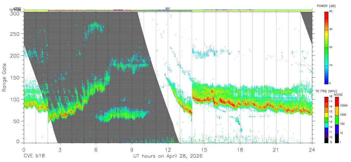The width and height of the screenshot is (351, 162).
Task: Click the blue segment in NOISE colorbar
Action: click(x=336, y=129)
